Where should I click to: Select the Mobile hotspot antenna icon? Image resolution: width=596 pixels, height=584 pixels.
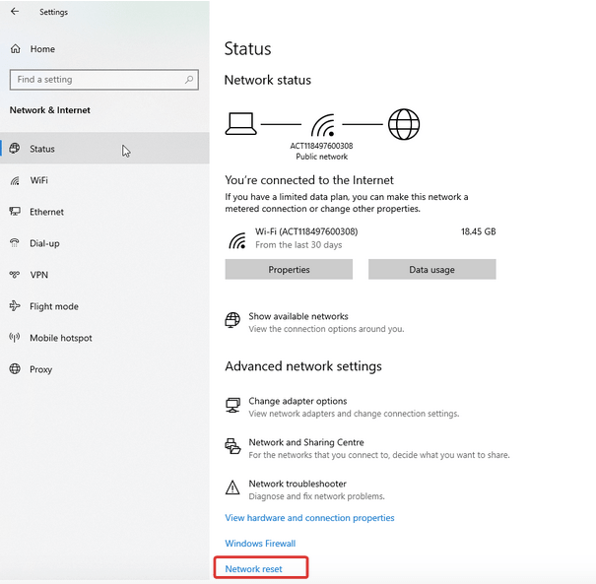click(15, 338)
